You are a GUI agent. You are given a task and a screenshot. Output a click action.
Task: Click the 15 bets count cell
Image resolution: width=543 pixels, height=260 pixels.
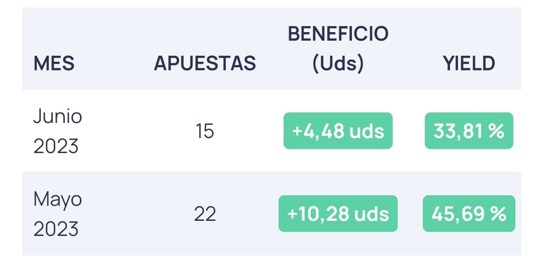pyautogui.click(x=205, y=132)
